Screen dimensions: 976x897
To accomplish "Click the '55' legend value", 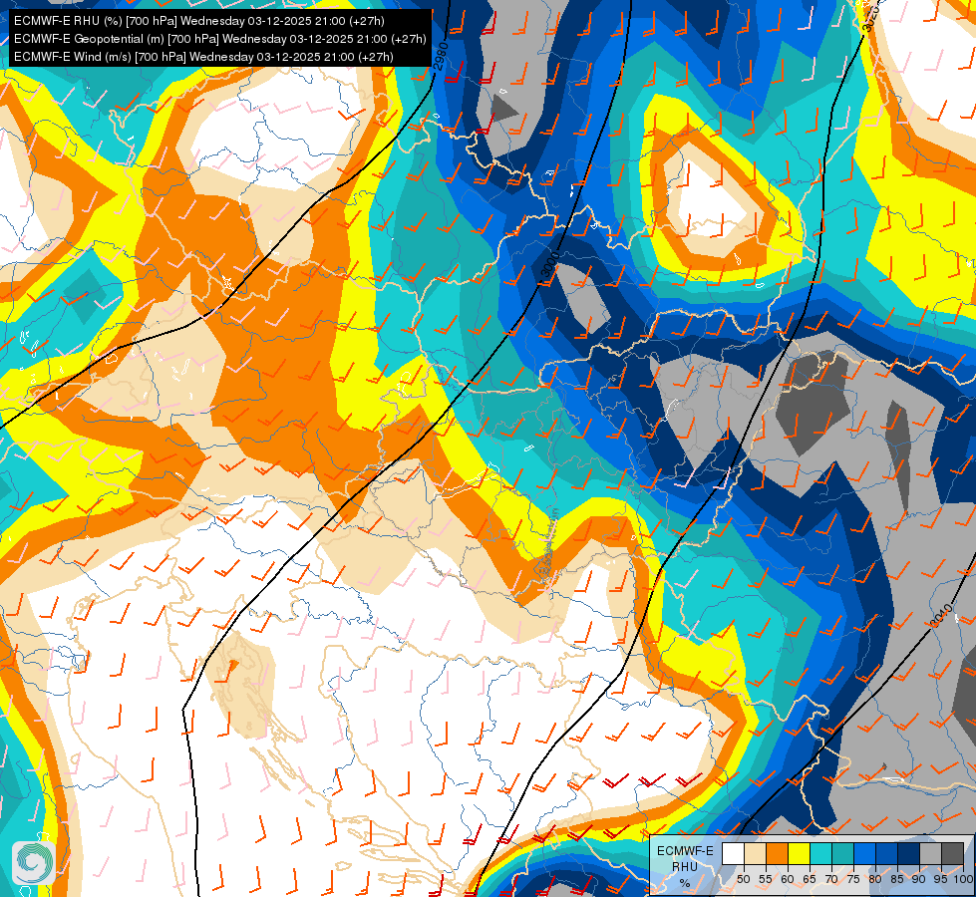I will tap(765, 879).
